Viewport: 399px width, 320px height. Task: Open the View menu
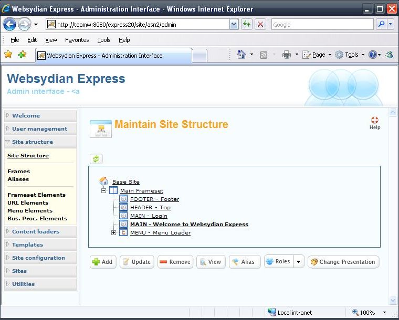tap(51, 40)
